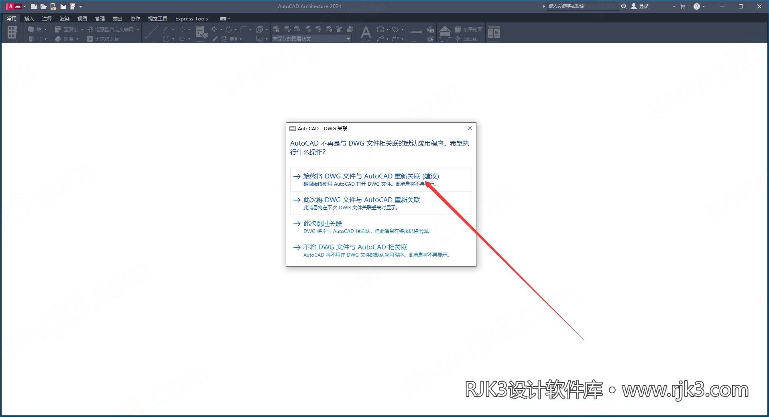The height and width of the screenshot is (417, 769).
Task: Open the Layer Properties manager icon
Action: [x=276, y=29]
